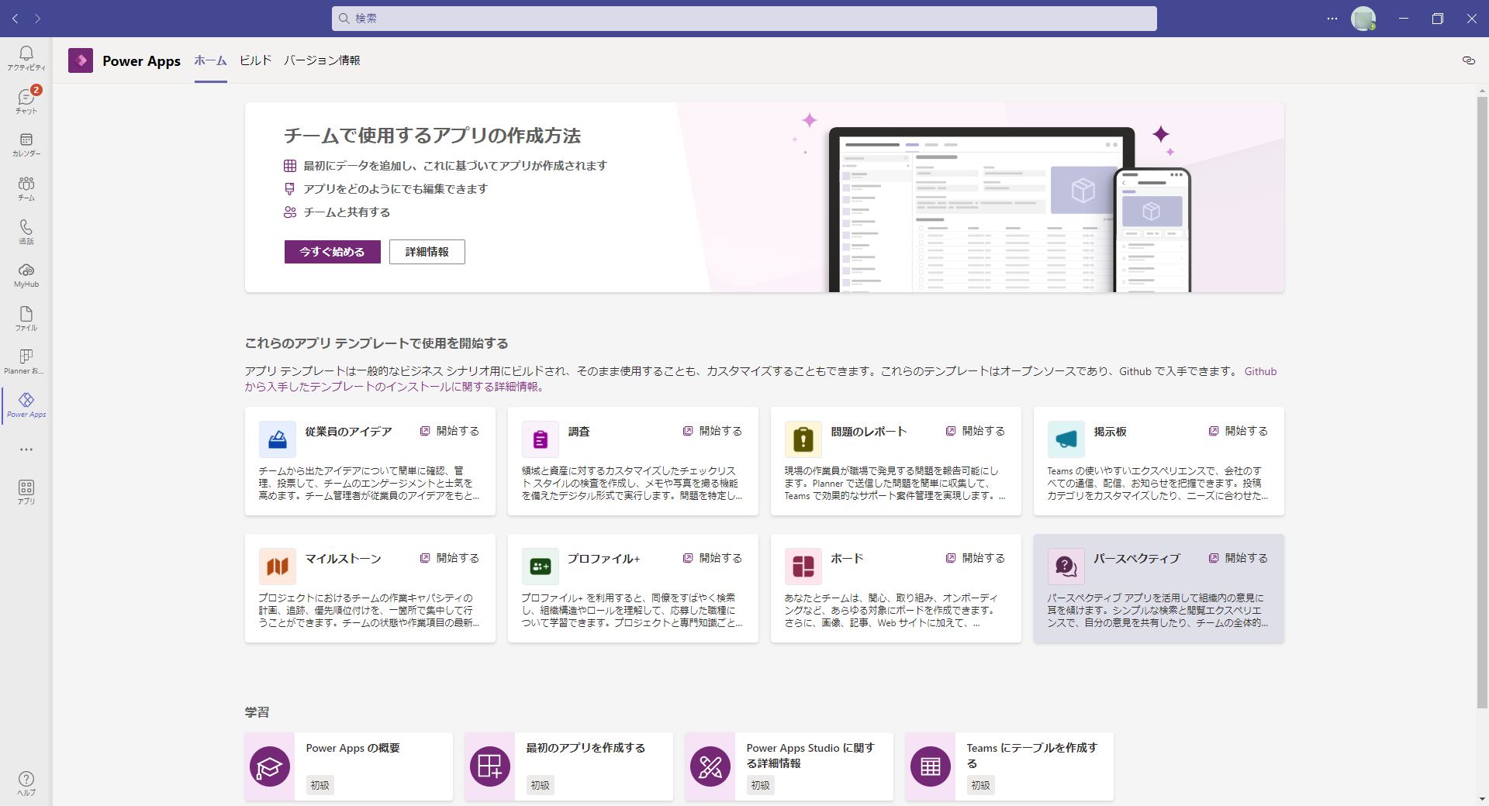Open Chat with 2 unread messages
The image size is (1489, 806).
click(x=26, y=102)
